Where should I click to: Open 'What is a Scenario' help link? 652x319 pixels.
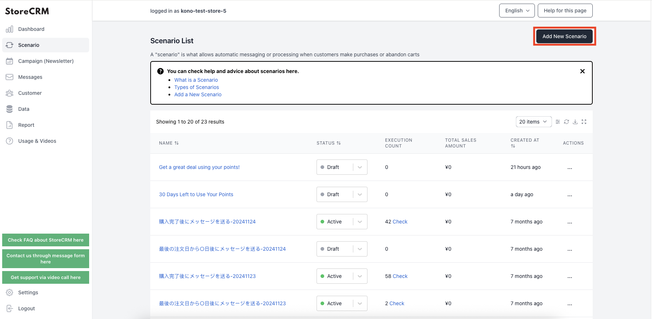pos(196,80)
